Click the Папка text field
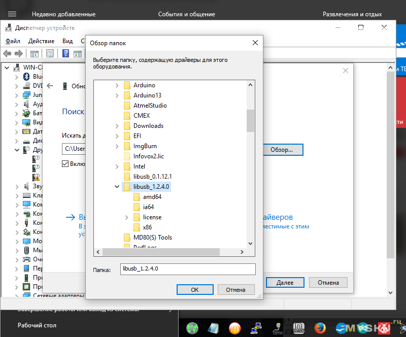The height and width of the screenshot is (337, 406). point(188,269)
